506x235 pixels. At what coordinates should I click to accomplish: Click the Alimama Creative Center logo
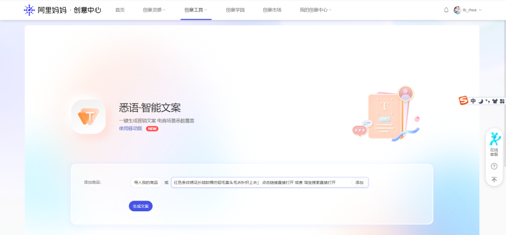(x=62, y=10)
